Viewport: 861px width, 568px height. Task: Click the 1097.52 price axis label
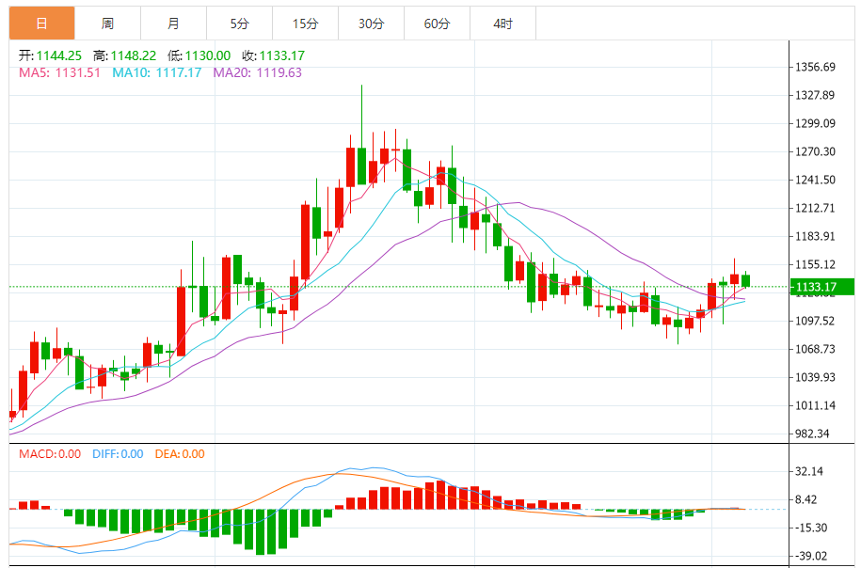[815, 321]
